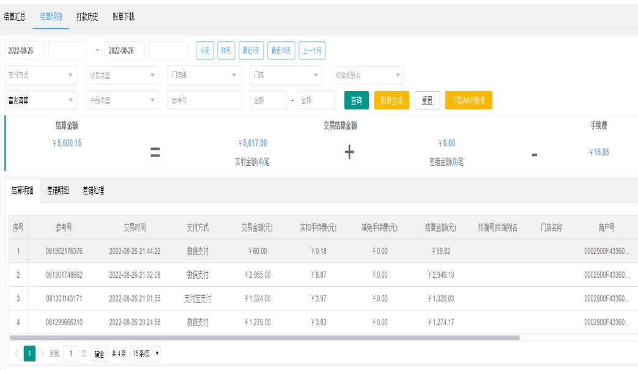
Task: Open the 收款类型 dropdown
Action: click(x=121, y=75)
